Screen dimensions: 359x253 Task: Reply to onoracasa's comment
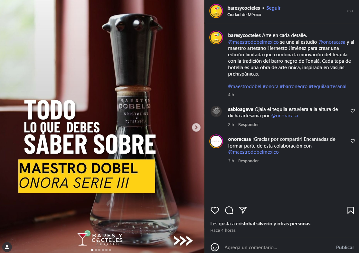pos(249,161)
